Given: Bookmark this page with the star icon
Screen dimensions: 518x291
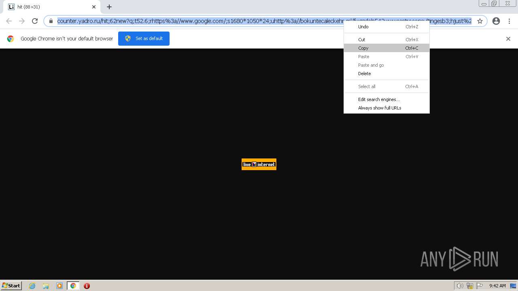Looking at the screenshot, I should (480, 21).
